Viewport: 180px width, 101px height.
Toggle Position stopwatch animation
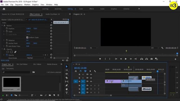pyautogui.click(x=7, y=28)
